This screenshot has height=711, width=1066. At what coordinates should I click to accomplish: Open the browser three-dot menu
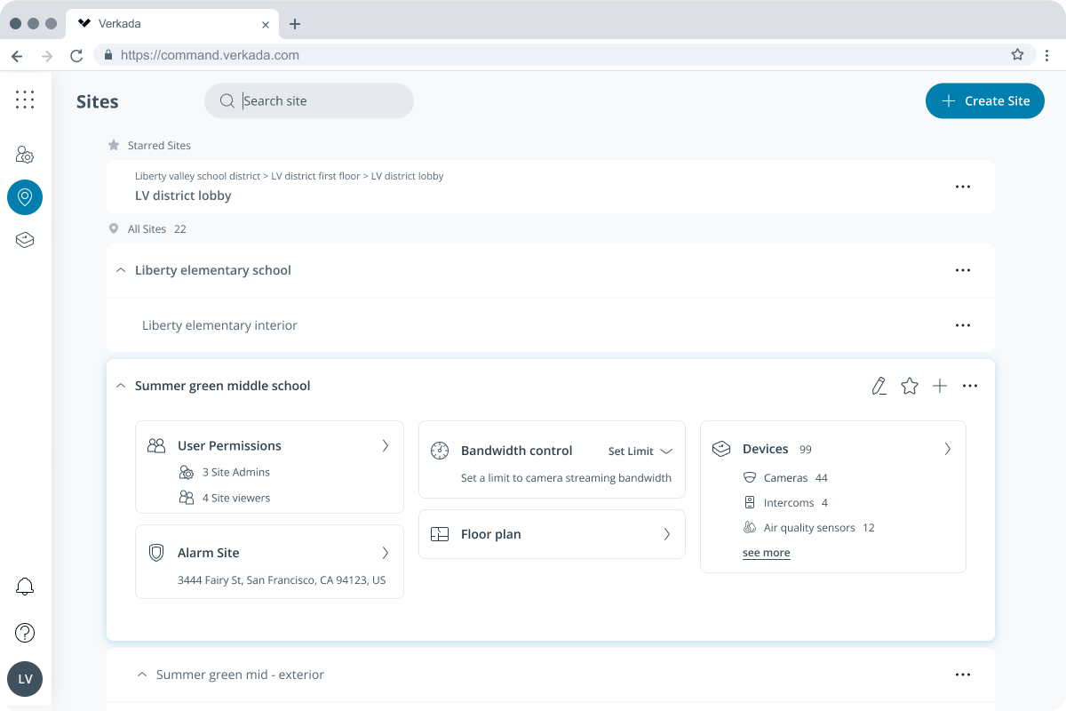pyautogui.click(x=1047, y=55)
